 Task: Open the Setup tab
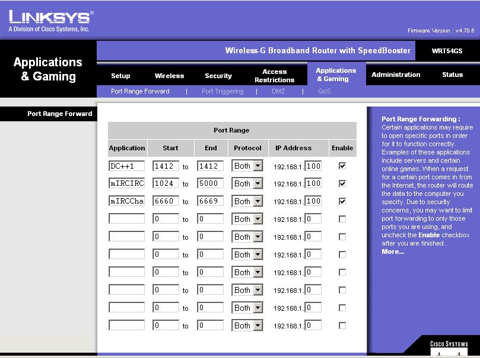(x=120, y=76)
